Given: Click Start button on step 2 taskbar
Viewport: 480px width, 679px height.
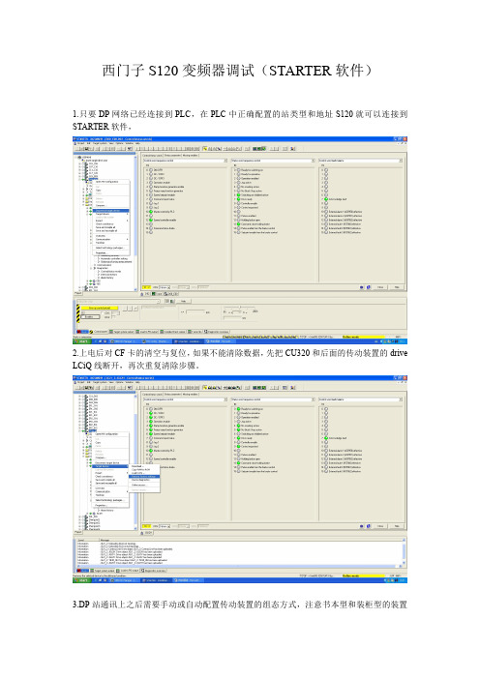Looking at the screenshot, I should (x=81, y=579).
